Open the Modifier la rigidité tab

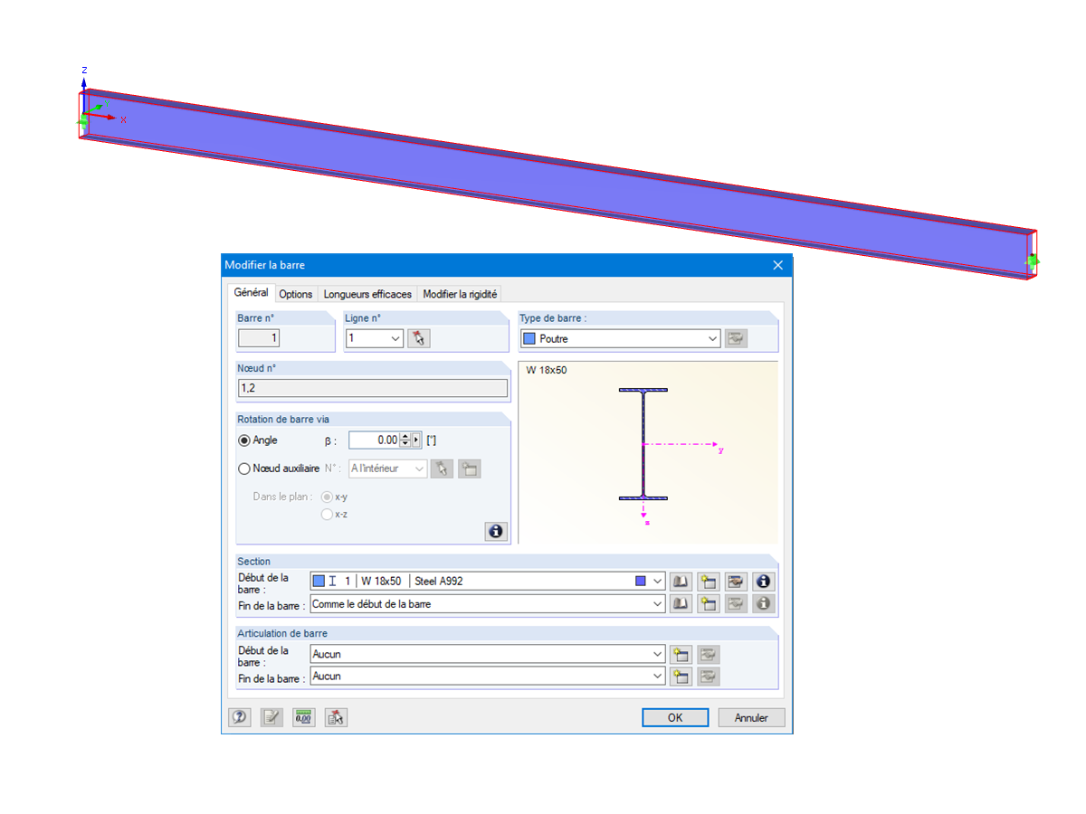coord(461,294)
